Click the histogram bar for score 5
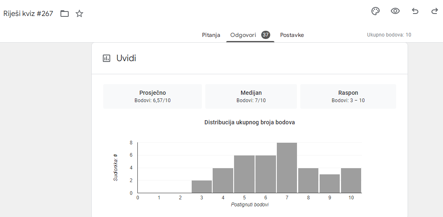This screenshot has width=443, height=217. 244,174
